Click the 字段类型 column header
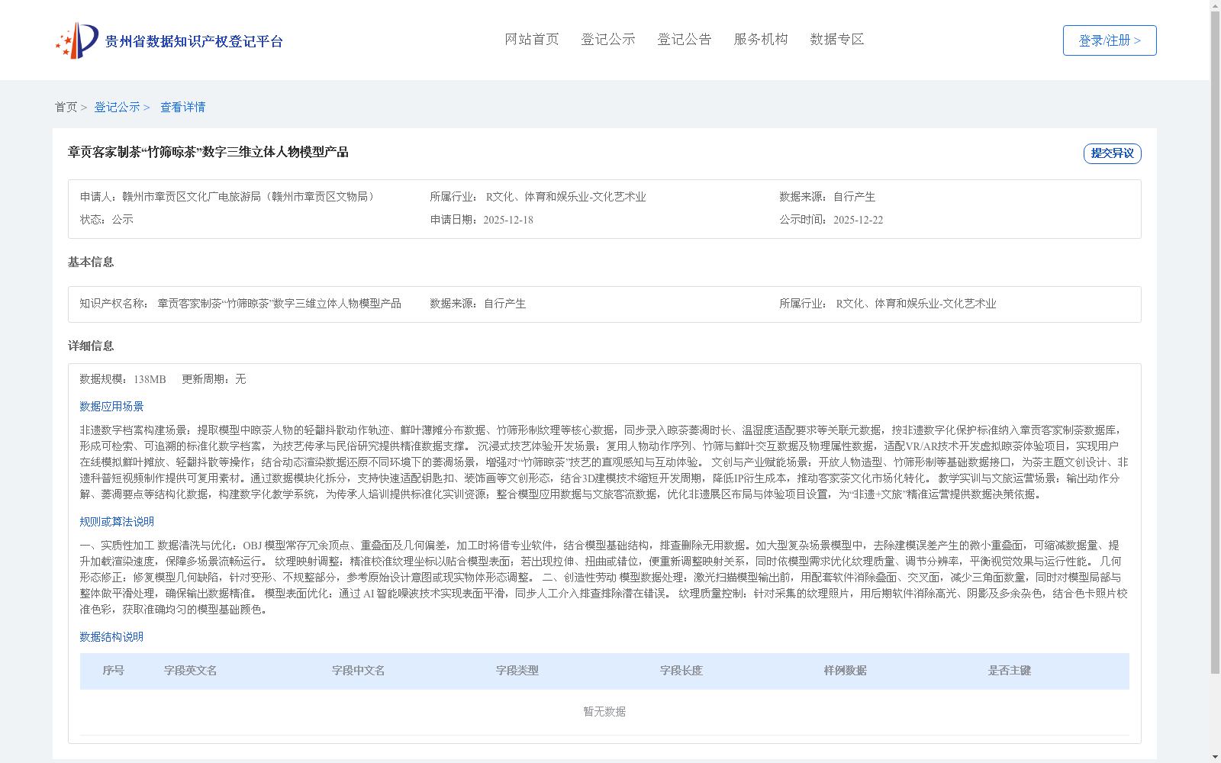 pyautogui.click(x=517, y=671)
